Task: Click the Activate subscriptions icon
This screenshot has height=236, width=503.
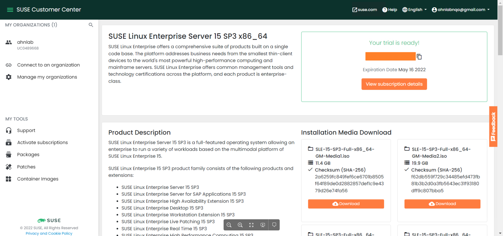Action: (9, 143)
